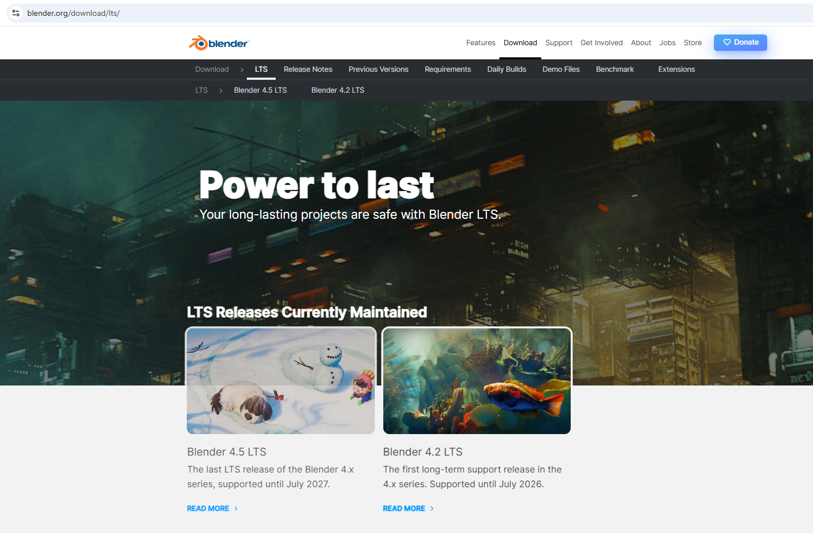This screenshot has height=533, width=813.
Task: Jump to Blender 4.2 LTS in the sub-navigation
Action: click(338, 90)
